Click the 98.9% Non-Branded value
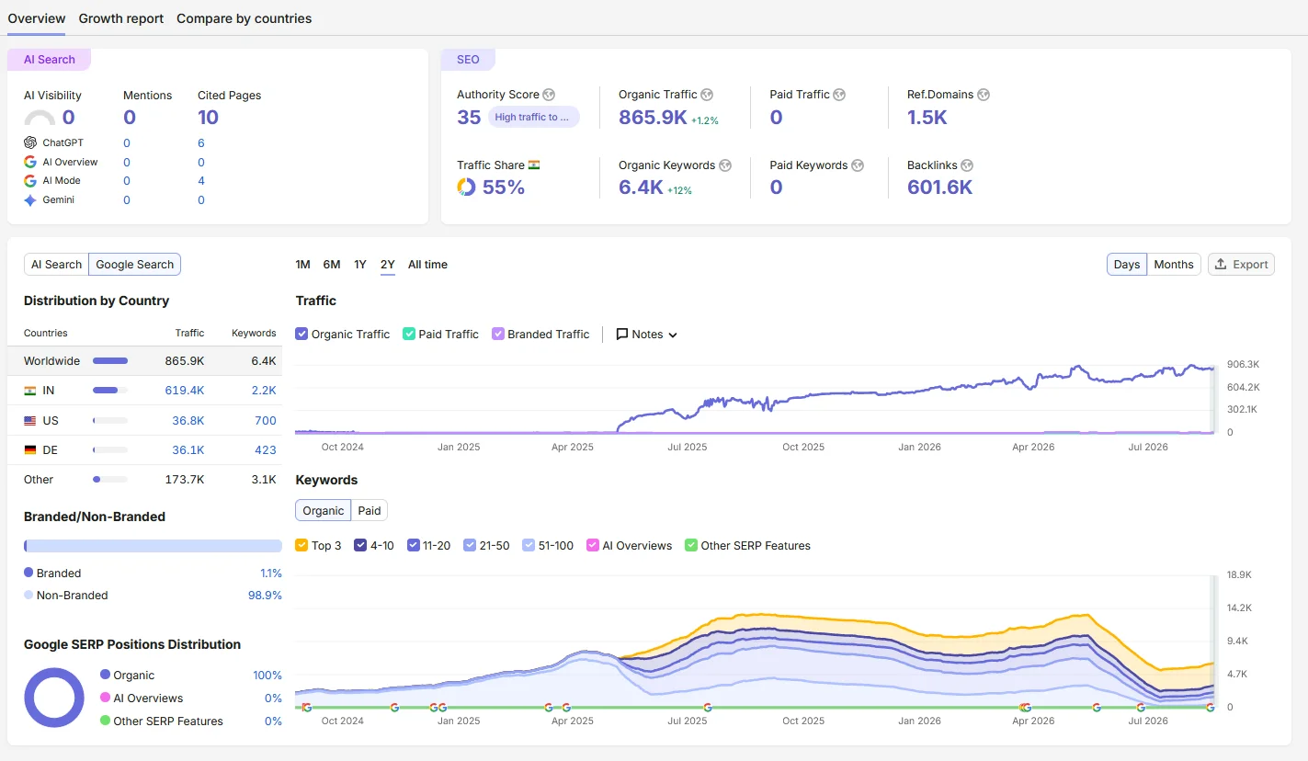Image resolution: width=1308 pixels, height=761 pixels. tap(265, 596)
